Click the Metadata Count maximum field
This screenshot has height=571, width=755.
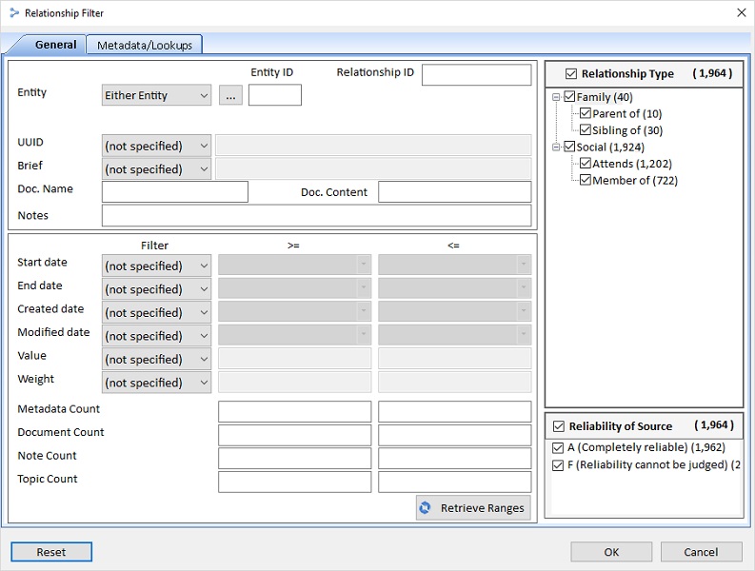454,412
